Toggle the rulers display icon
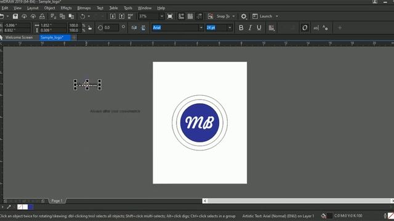The image size is (394, 221). point(181,17)
